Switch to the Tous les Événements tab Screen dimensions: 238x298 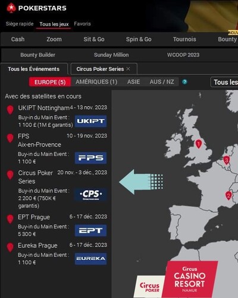(33, 69)
